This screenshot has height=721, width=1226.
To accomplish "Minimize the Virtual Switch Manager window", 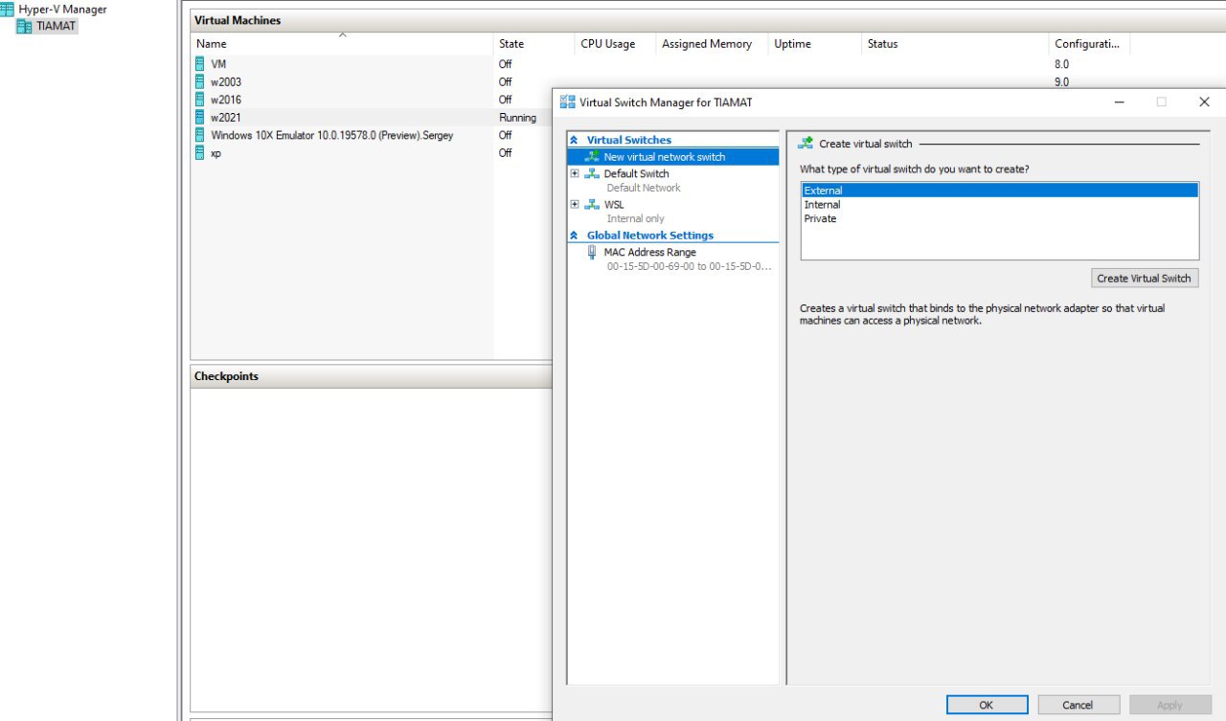I will pyautogui.click(x=1120, y=101).
